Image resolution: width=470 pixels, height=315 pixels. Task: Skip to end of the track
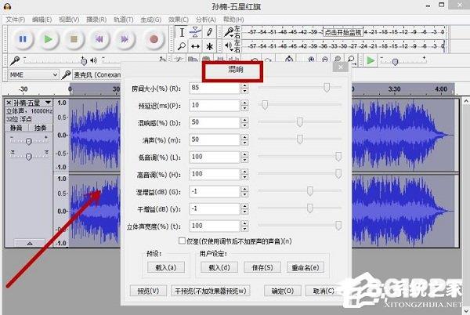(x=125, y=39)
